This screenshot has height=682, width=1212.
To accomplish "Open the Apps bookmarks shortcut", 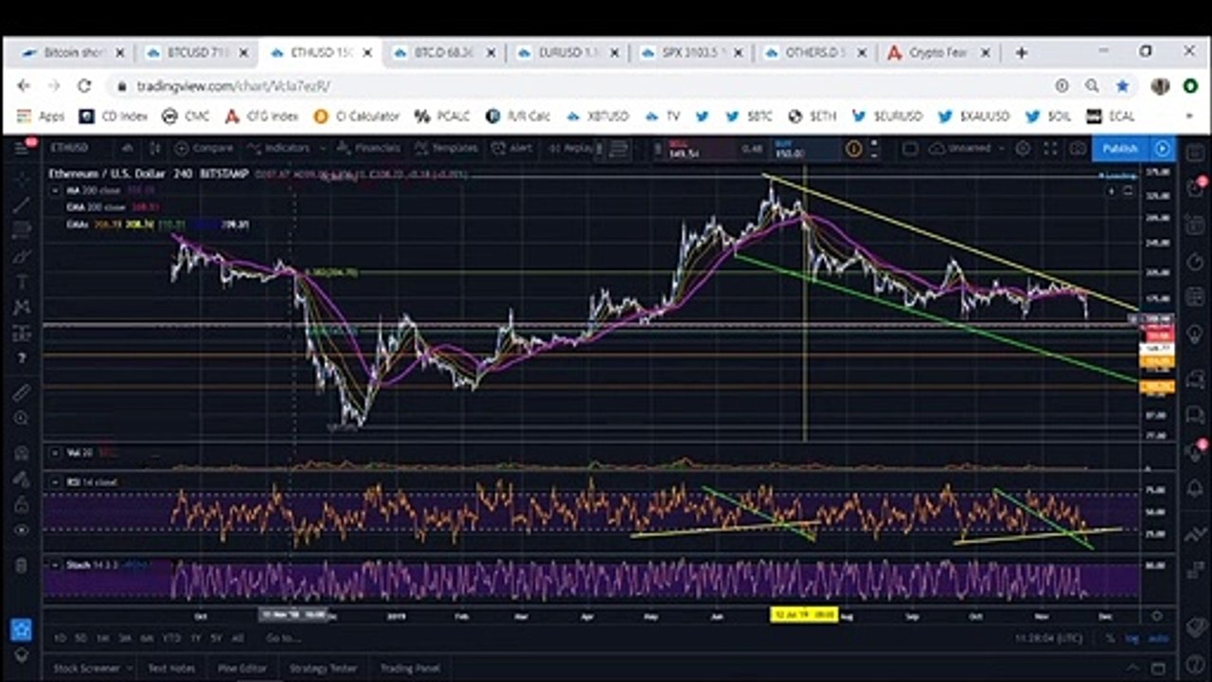I will [41, 117].
